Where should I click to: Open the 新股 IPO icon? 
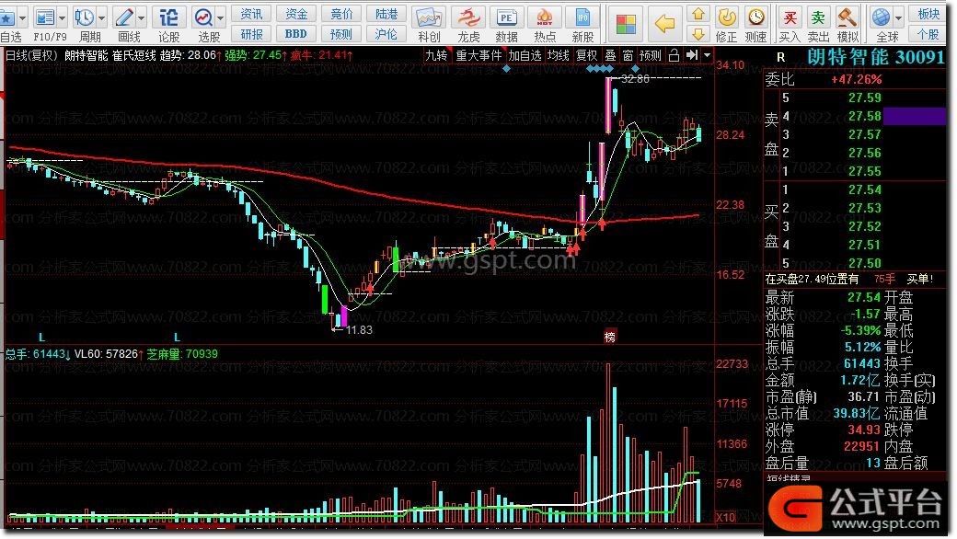pyautogui.click(x=582, y=17)
